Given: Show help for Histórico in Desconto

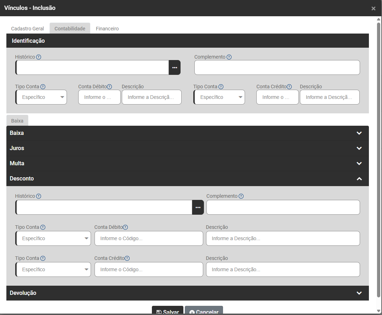Looking at the screenshot, I should coord(39,196).
